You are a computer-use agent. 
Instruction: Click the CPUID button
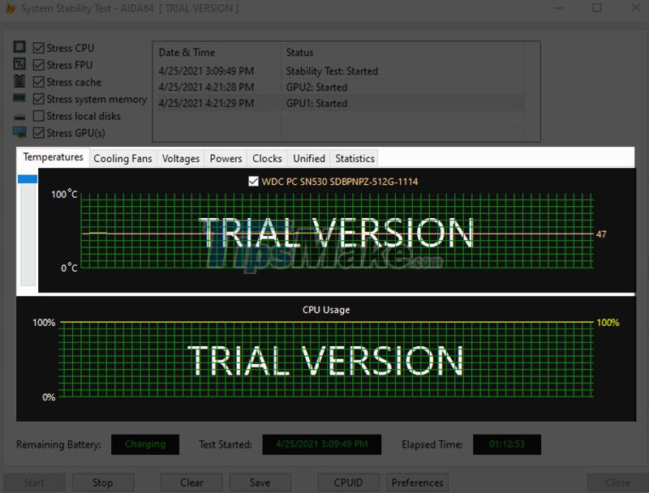click(x=348, y=482)
